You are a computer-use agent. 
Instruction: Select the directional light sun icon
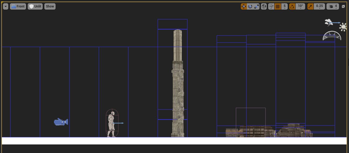coord(343,27)
